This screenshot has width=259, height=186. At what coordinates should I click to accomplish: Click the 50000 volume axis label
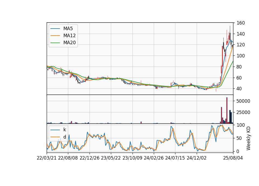(243, 101)
